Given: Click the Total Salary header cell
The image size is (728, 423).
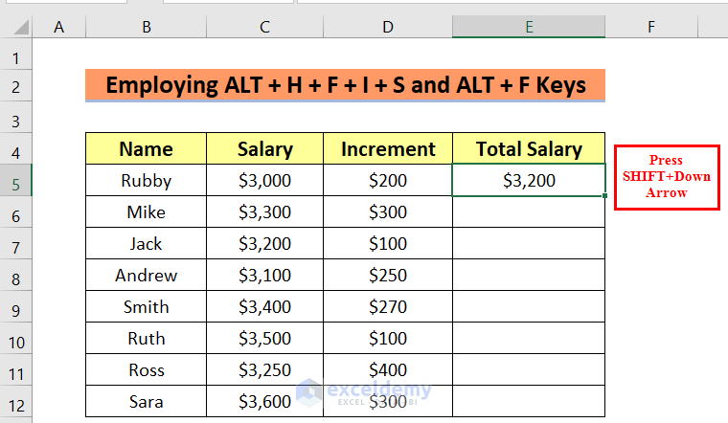Looking at the screenshot, I should 529,148.
